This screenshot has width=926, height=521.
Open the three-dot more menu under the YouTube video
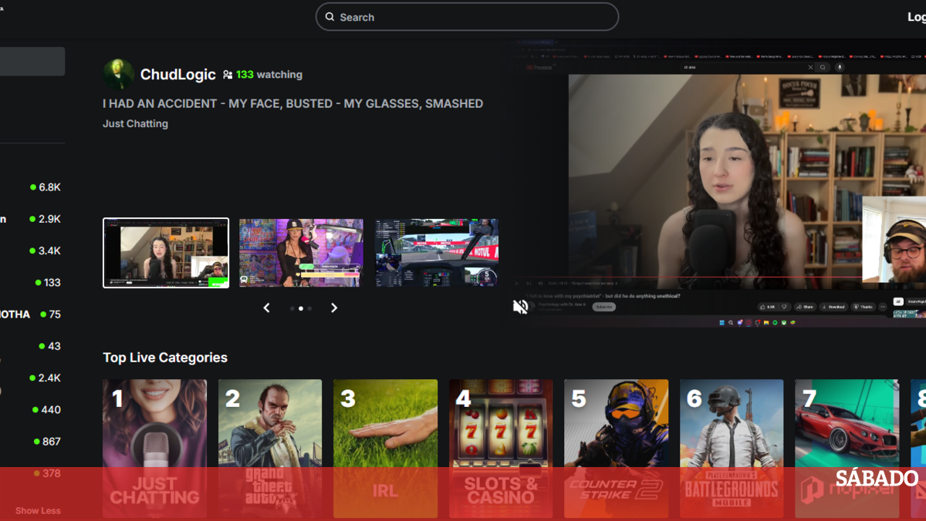pos(883,307)
